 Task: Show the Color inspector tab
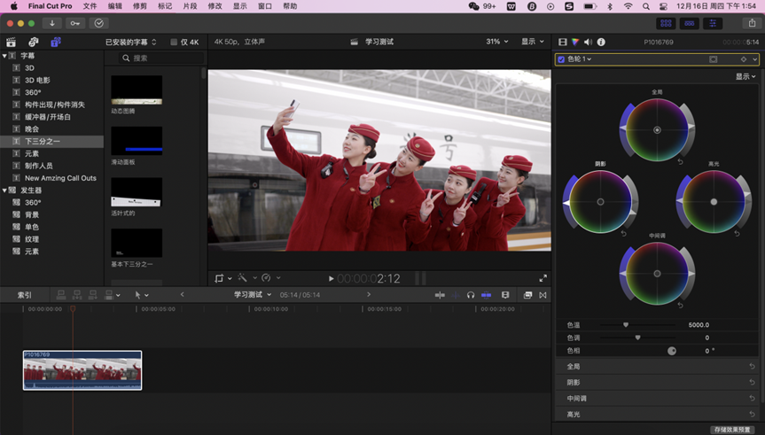[574, 42]
